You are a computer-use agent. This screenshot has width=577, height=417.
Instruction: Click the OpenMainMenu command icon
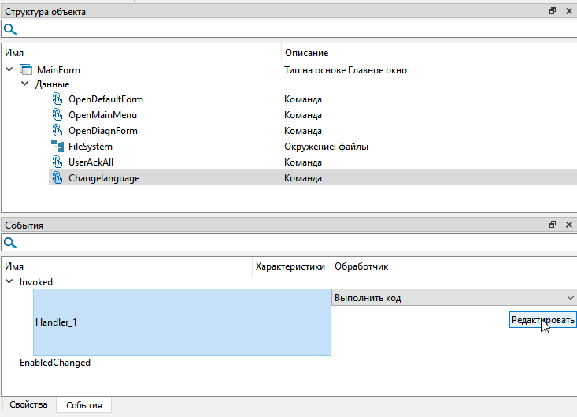57,115
